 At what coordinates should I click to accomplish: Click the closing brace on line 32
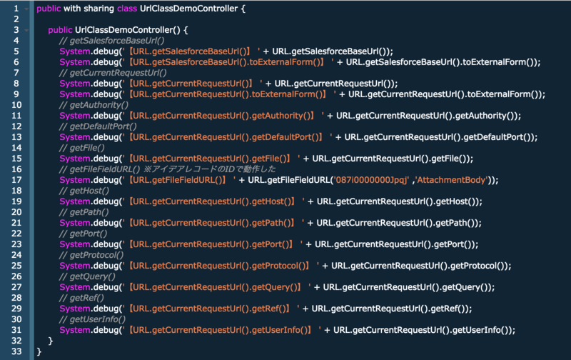[x=51, y=341]
